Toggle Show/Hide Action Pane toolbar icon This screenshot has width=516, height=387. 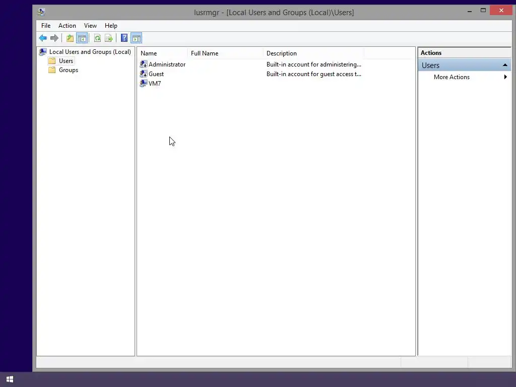[x=136, y=38]
